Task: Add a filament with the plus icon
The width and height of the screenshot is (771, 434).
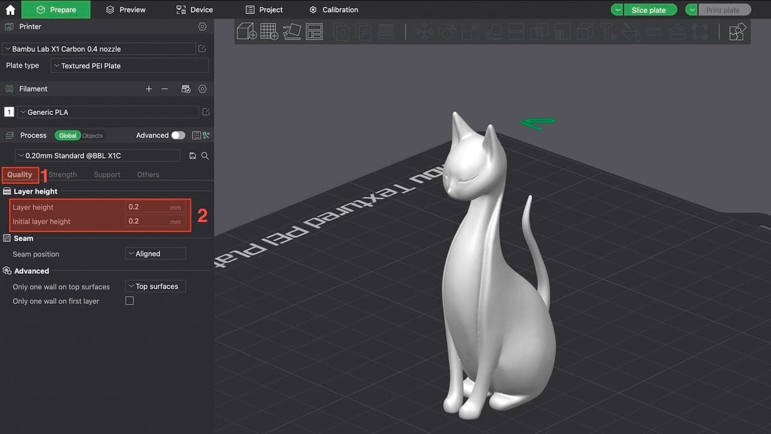Action: pyautogui.click(x=149, y=89)
